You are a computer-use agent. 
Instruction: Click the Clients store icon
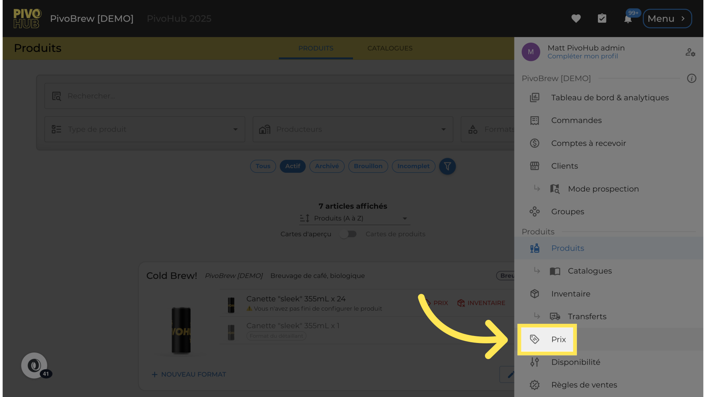[x=534, y=166]
